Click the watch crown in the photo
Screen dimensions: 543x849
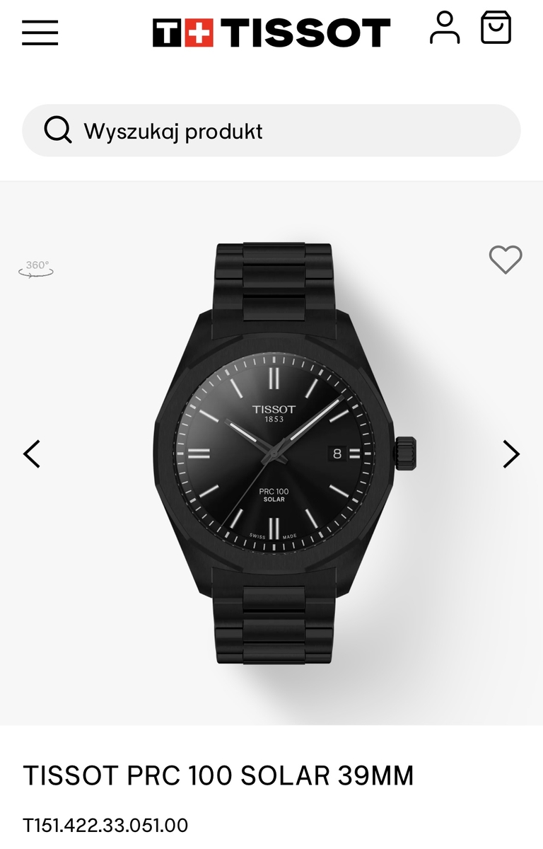(406, 454)
